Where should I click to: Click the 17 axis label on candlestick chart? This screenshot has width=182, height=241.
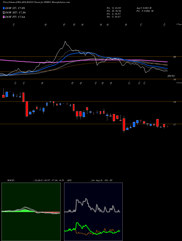174,125
